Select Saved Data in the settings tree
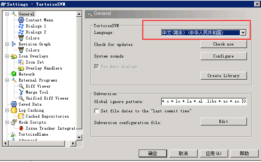The height and width of the screenshot is (162, 261). (30, 104)
